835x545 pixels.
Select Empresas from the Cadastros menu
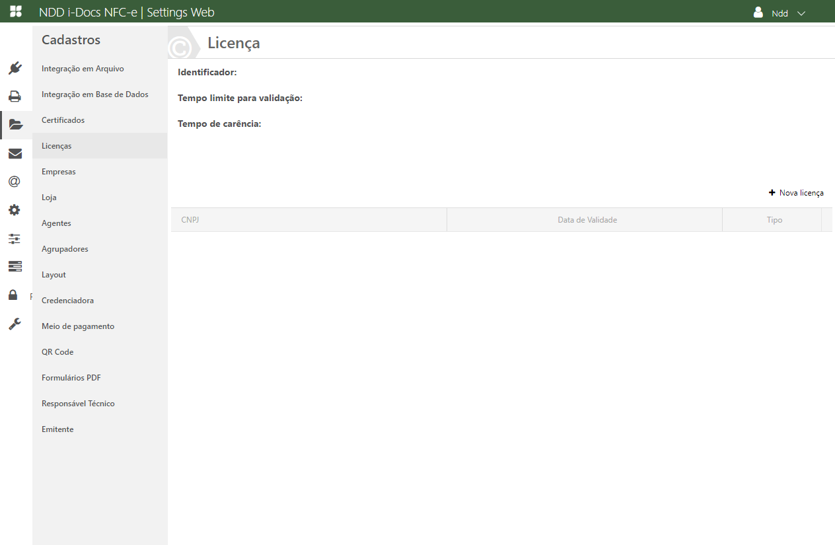(59, 172)
